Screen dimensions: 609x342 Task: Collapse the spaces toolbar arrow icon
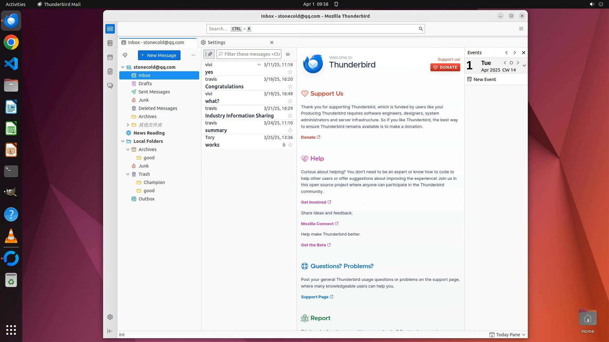click(x=110, y=331)
